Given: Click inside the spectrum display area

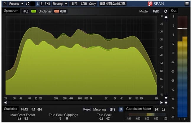Looking at the screenshot, I should point(81,55).
